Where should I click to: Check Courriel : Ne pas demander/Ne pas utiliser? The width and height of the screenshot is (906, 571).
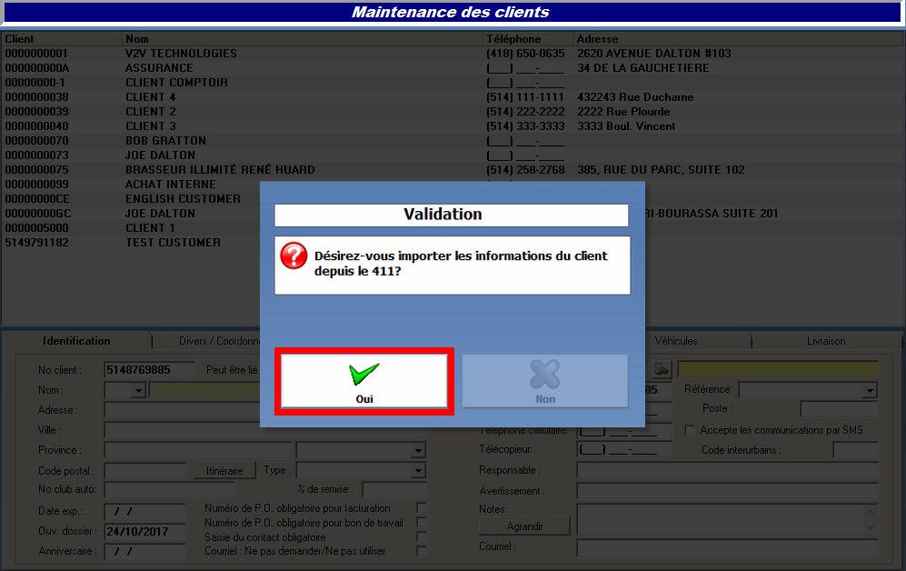(x=422, y=551)
